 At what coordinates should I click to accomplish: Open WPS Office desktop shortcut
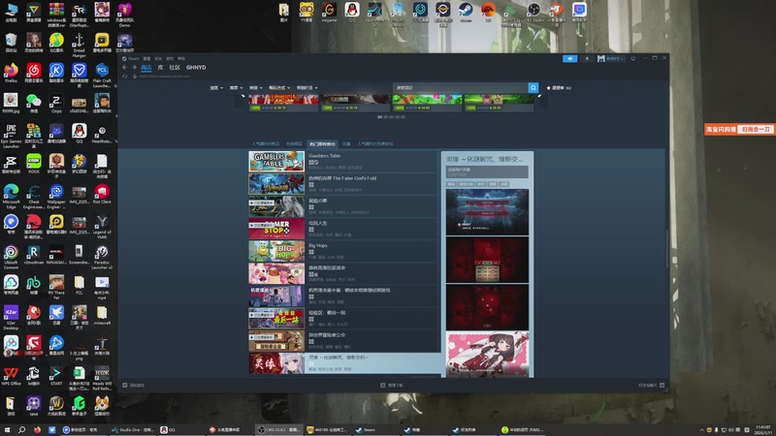[11, 376]
